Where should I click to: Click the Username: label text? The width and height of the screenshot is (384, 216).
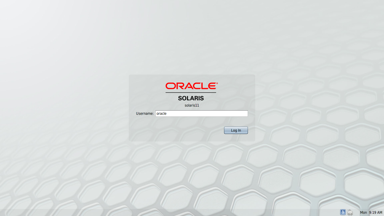(x=145, y=114)
